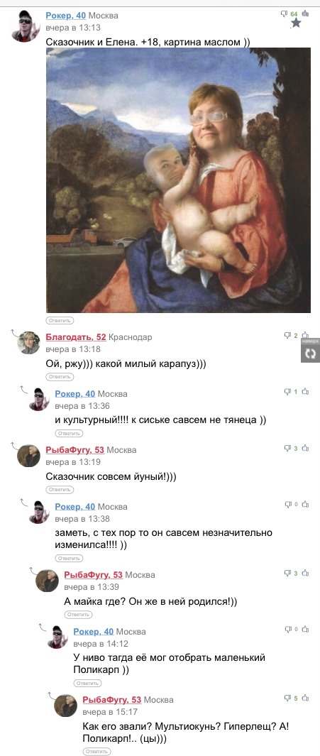This screenshot has height=756, width=320.
Task: Open Благодать's avatar photo
Action: click(29, 343)
